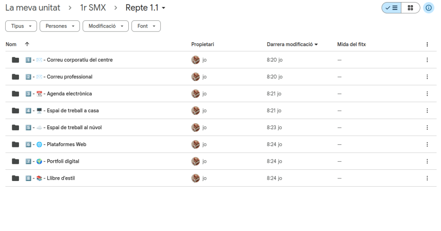
Task: Open the view details info icon
Action: pos(429,8)
